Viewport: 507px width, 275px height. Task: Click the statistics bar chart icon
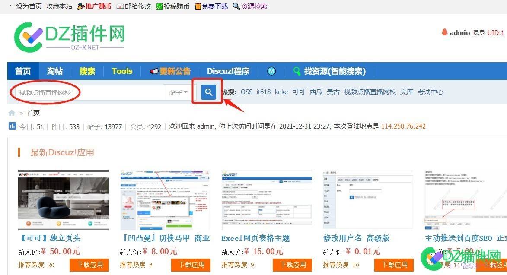[x=12, y=126]
